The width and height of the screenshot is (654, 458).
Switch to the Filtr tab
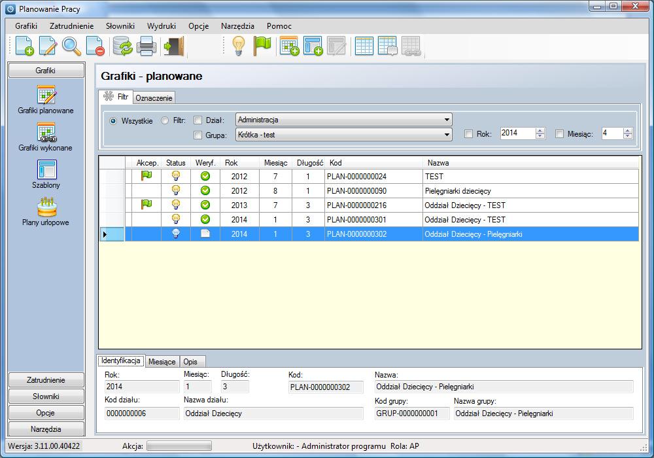pyautogui.click(x=116, y=97)
